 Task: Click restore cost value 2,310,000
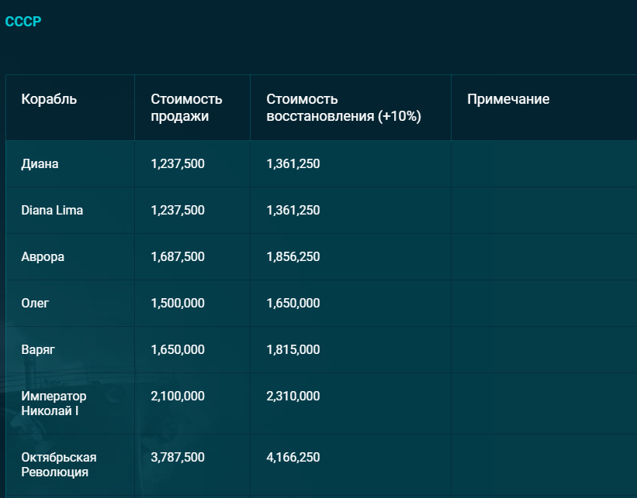coord(293,397)
